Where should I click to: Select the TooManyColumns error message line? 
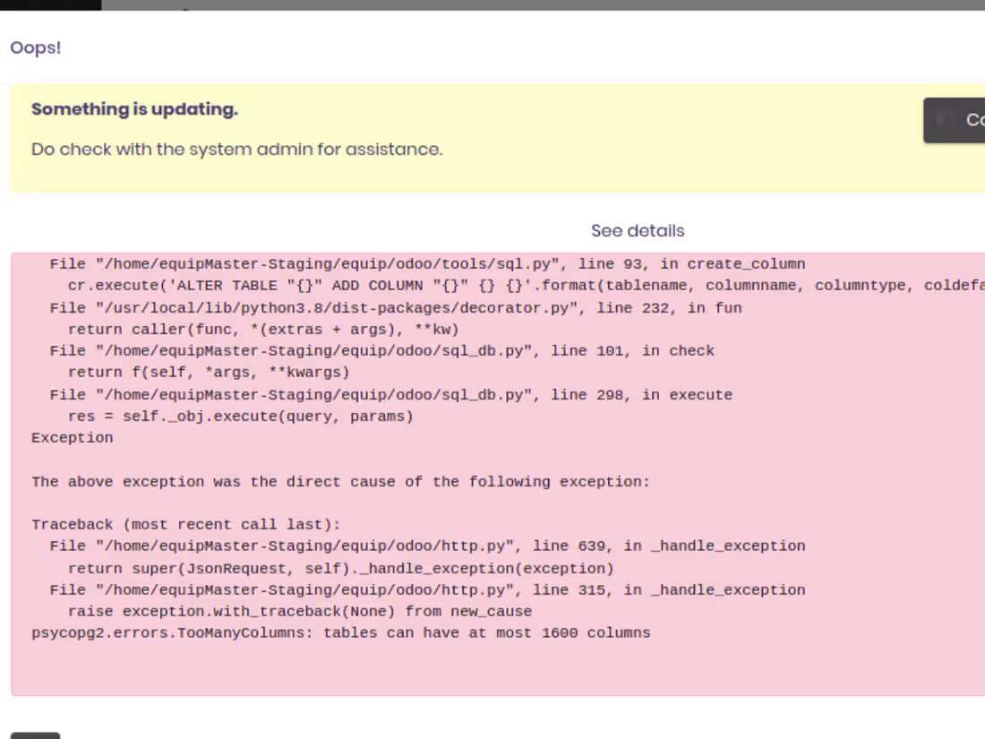pos(340,632)
